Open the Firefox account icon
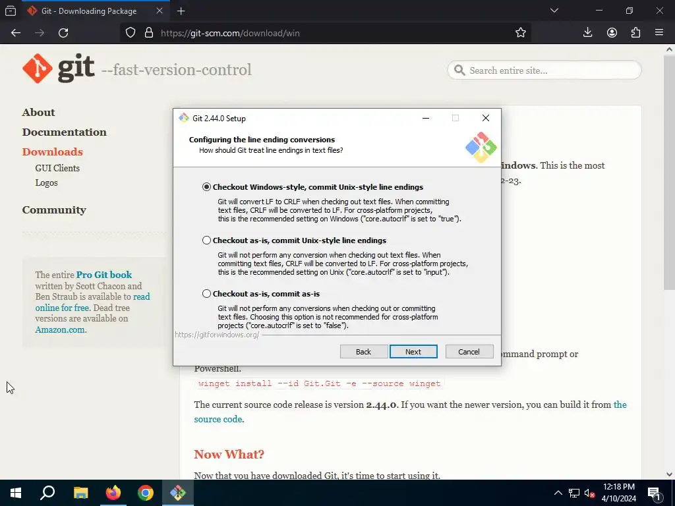Viewport: 675px width, 506px height. click(x=612, y=33)
